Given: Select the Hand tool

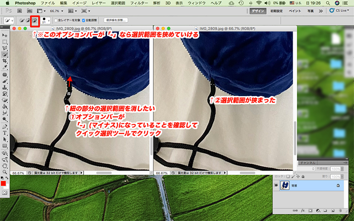Looking at the screenshot, I should [5, 166].
